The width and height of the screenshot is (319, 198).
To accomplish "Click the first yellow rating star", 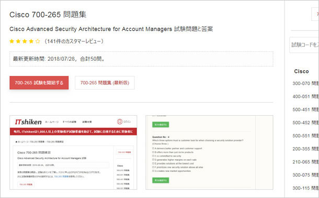I will (12, 41).
